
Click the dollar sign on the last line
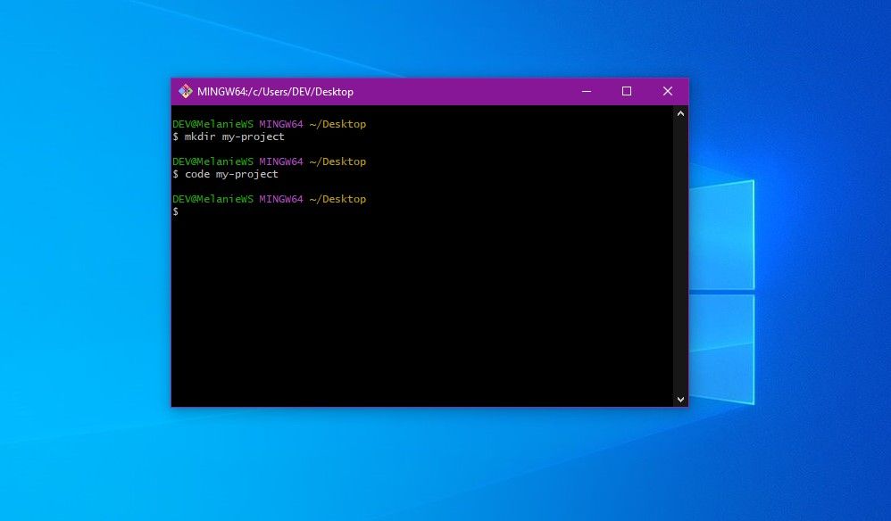(175, 211)
